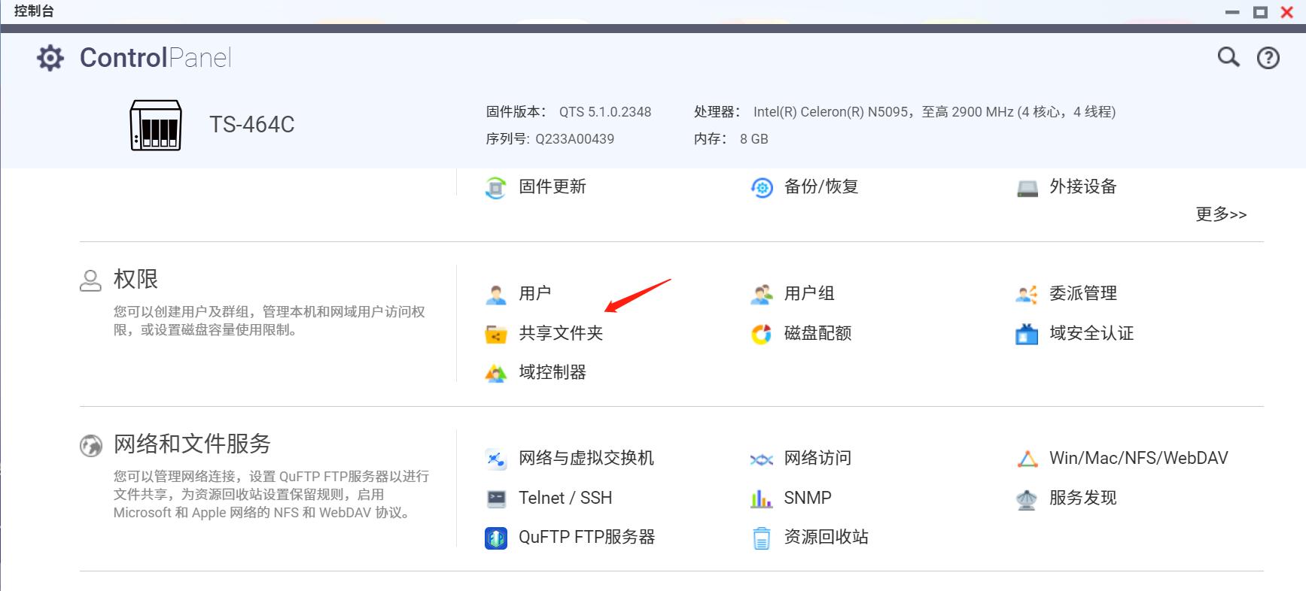Open the 资源回收站 link
Viewport: 1306px width, 591px height.
[827, 538]
